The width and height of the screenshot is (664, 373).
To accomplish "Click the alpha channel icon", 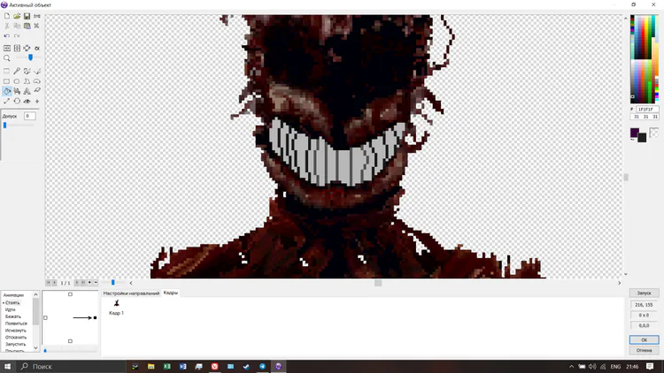I will click(x=37, y=49).
